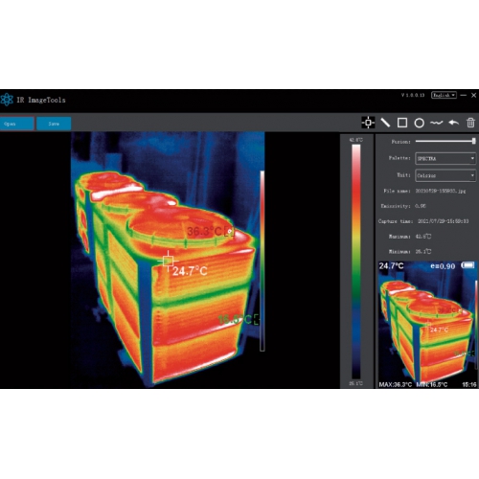This screenshot has height=479, width=479.
Task: Open the Palette dropdown showing SPECTRA
Action: click(445, 158)
